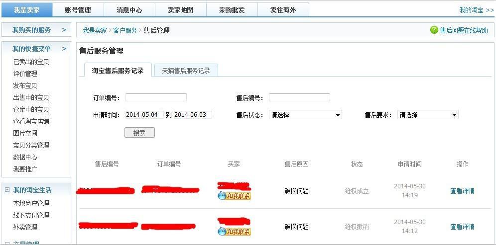Click 破损问题 reason in 14:12 row
This screenshot has width=496, height=245.
click(x=297, y=227)
